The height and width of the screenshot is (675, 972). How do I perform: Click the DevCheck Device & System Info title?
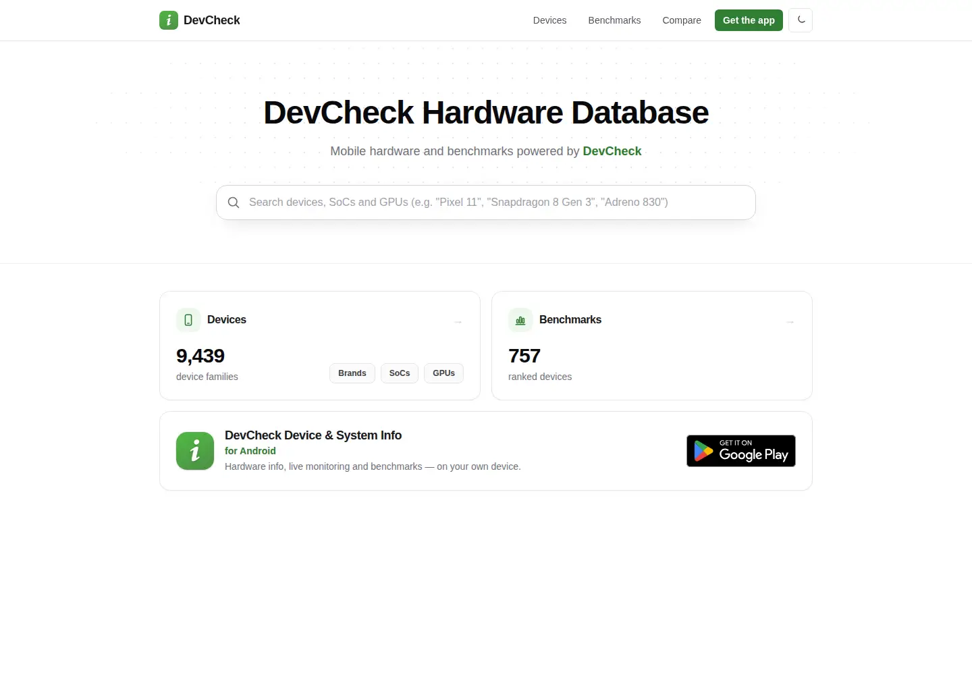point(313,435)
